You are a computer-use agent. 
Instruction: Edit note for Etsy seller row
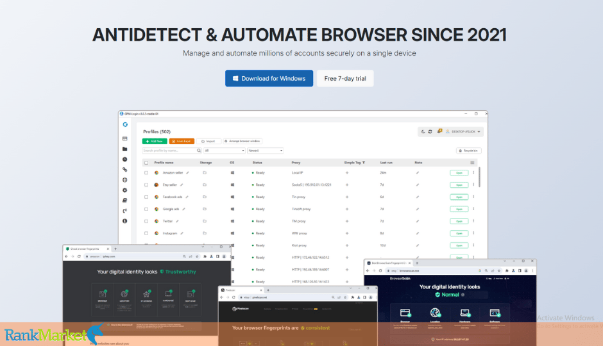[x=417, y=185]
